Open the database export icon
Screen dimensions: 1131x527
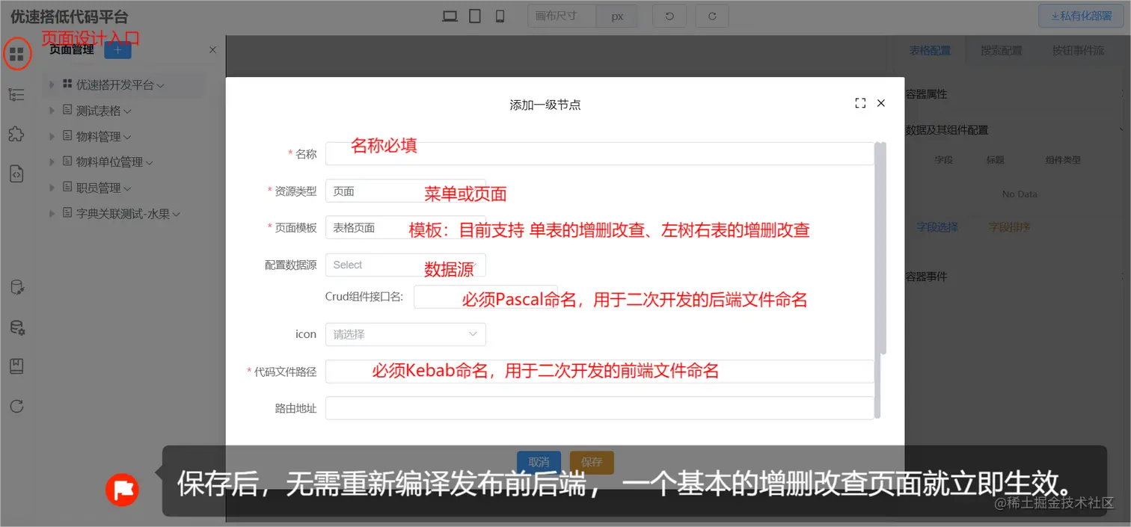point(17,287)
